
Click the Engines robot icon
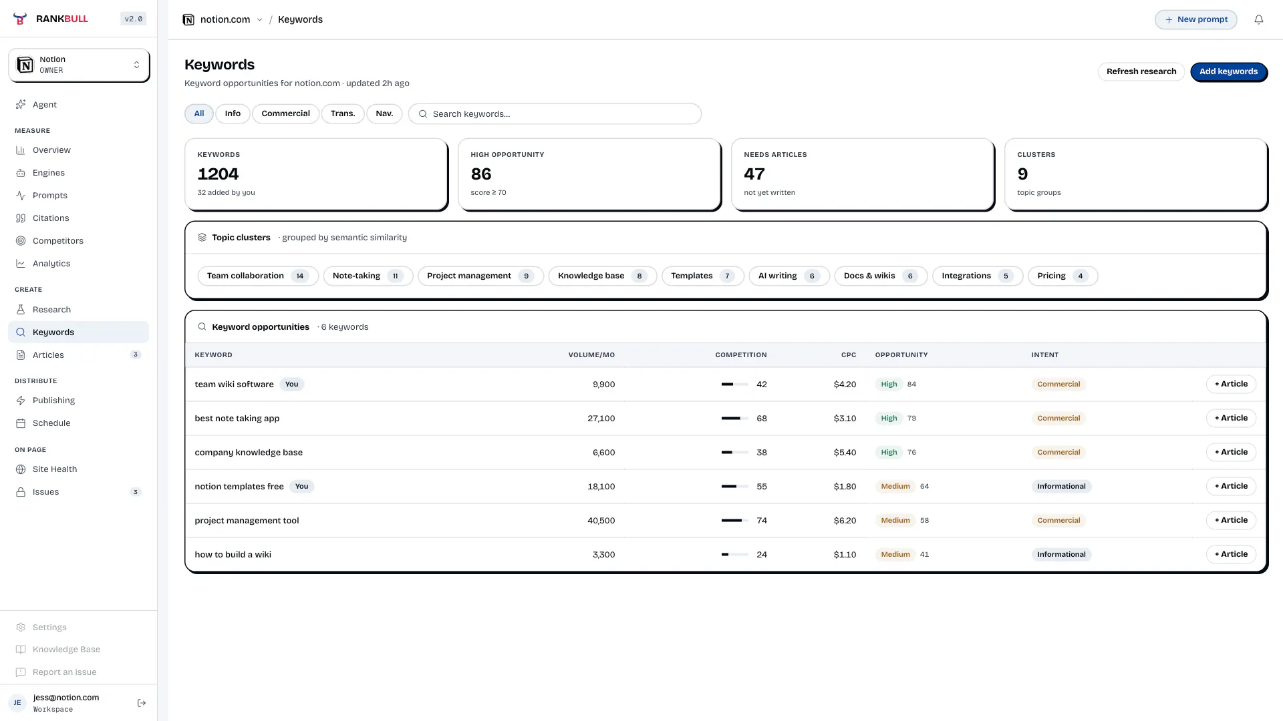pyautogui.click(x=21, y=173)
